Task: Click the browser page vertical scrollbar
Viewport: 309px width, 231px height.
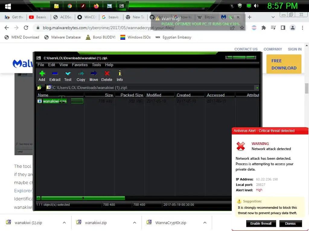Action: 307,88
